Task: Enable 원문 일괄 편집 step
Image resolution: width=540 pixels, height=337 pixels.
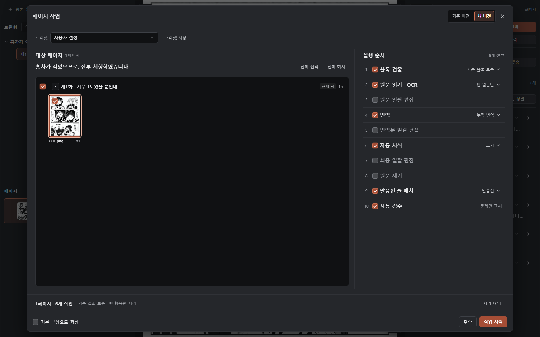Action: pos(375,100)
